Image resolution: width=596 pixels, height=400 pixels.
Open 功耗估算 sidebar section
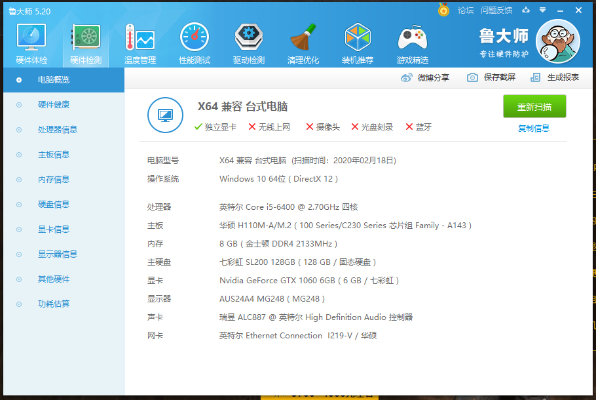tap(64, 304)
